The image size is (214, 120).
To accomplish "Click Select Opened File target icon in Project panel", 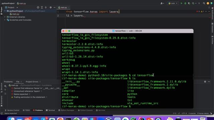I will (38, 7).
